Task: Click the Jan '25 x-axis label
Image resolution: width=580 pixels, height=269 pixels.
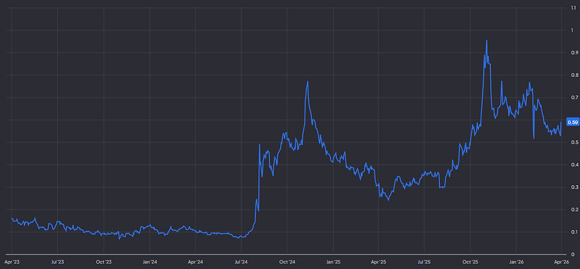Action: 333,262
